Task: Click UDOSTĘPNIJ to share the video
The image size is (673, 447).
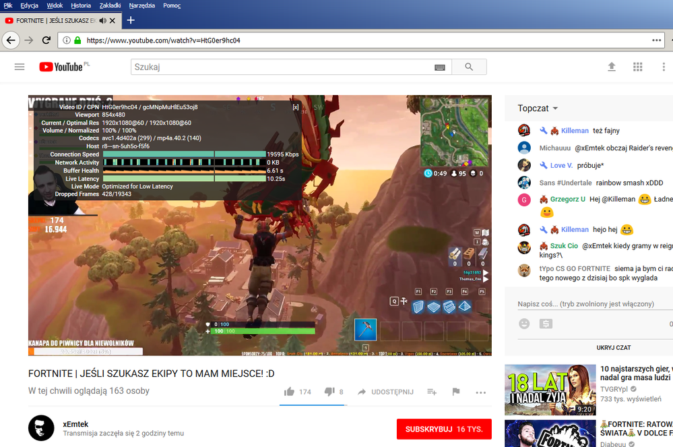Action: [385, 392]
